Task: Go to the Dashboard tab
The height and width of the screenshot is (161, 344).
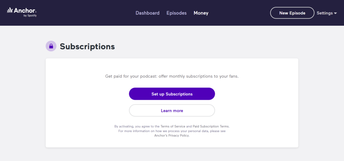Action: tap(147, 13)
